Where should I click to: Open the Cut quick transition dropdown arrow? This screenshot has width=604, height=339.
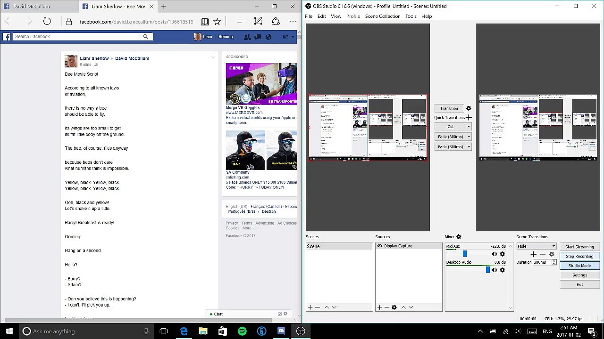tap(469, 127)
